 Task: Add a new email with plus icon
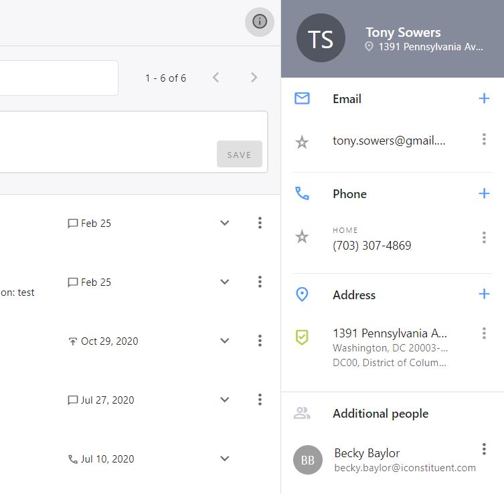click(x=484, y=98)
